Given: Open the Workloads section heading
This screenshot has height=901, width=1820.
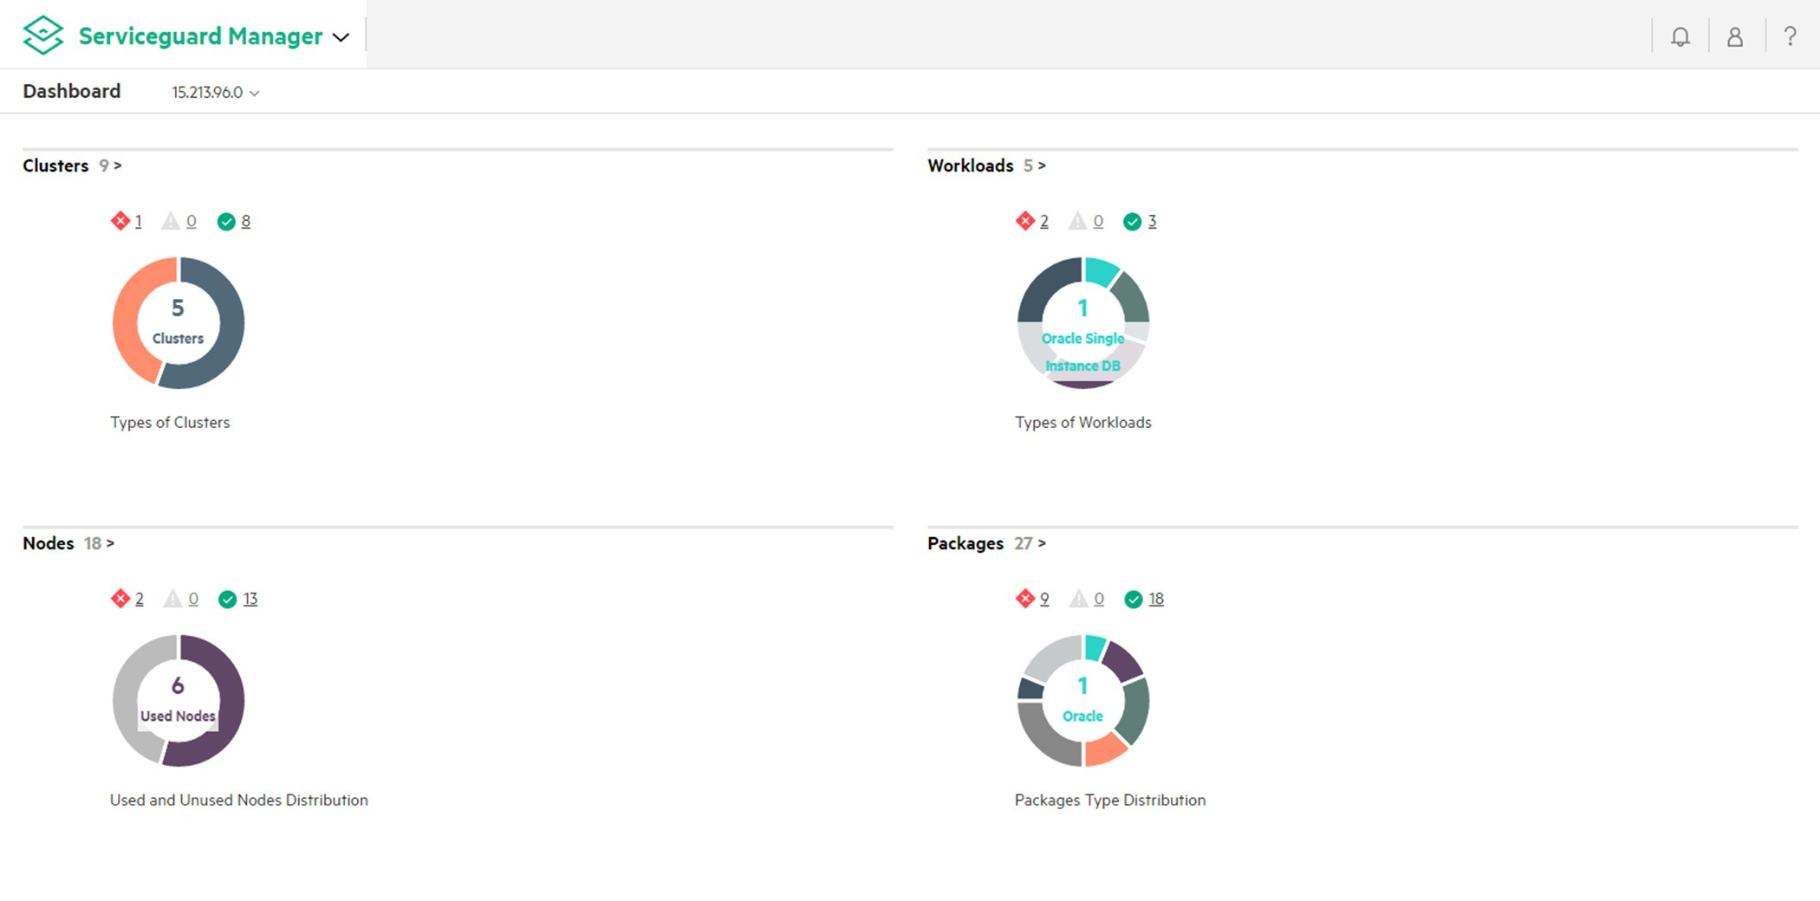Looking at the screenshot, I should click(x=970, y=165).
